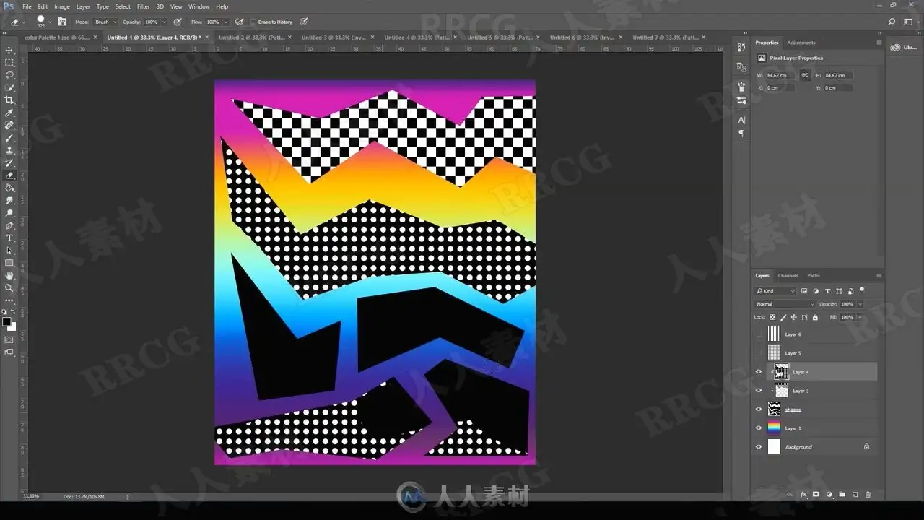Open the Opacity dropdown in options bar
The width and height of the screenshot is (924, 520).
164,22
